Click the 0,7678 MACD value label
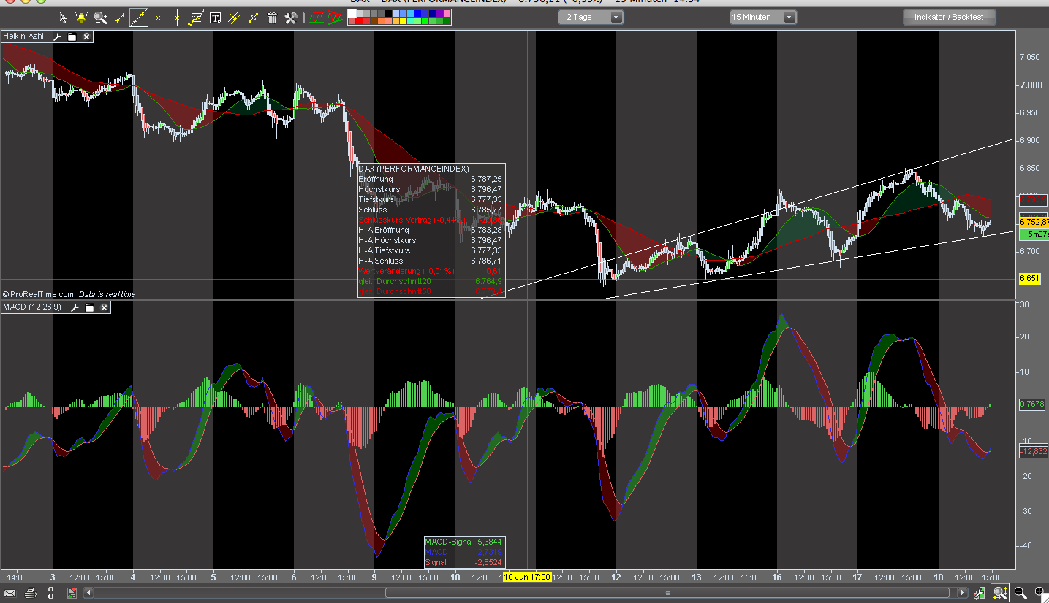This screenshot has width=1049, height=603. point(1033,404)
